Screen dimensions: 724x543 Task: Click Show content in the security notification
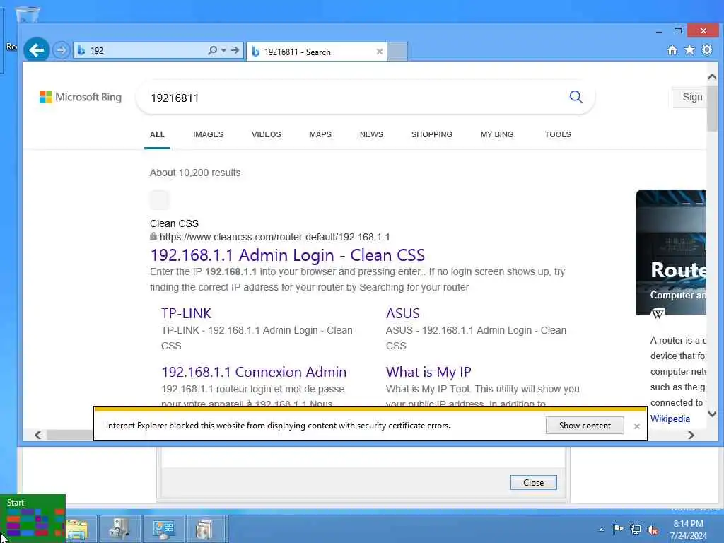pyautogui.click(x=585, y=425)
